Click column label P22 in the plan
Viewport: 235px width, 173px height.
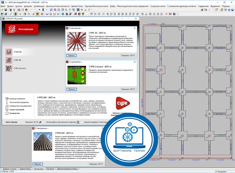pos(180,50)
